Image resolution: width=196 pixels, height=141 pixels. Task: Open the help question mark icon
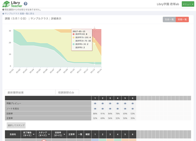26,4
